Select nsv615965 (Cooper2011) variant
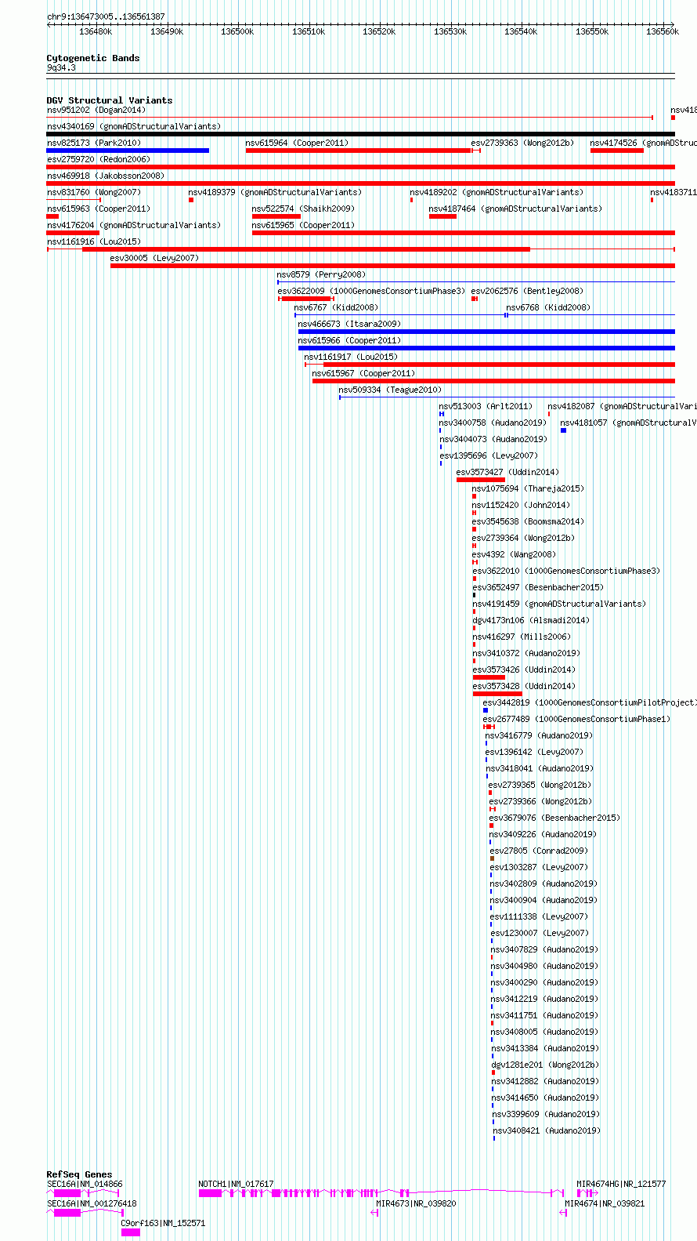The height and width of the screenshot is (1241, 697). tap(464, 233)
